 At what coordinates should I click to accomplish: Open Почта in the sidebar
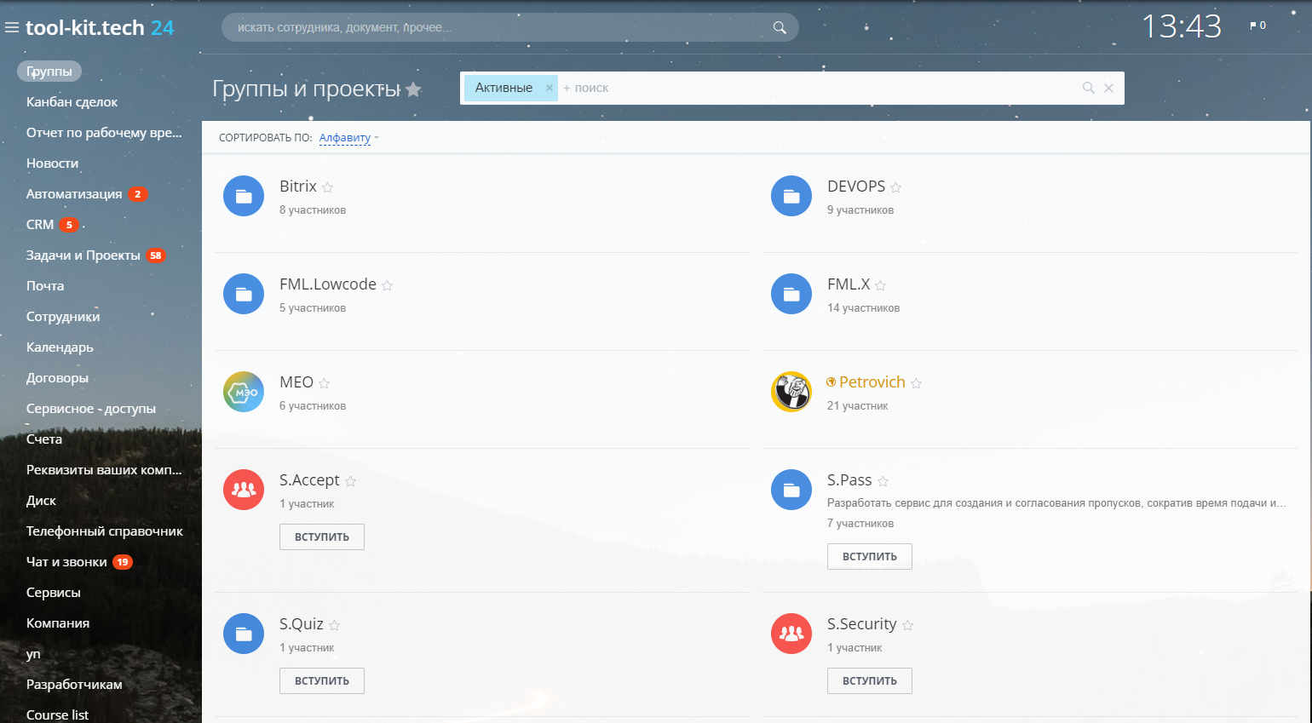click(45, 286)
